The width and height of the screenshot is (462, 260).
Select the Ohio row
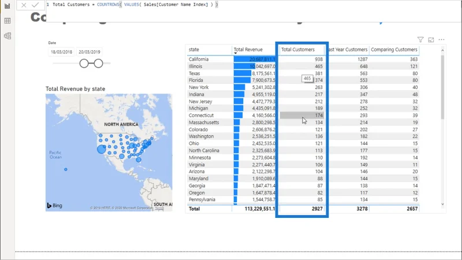click(x=303, y=143)
